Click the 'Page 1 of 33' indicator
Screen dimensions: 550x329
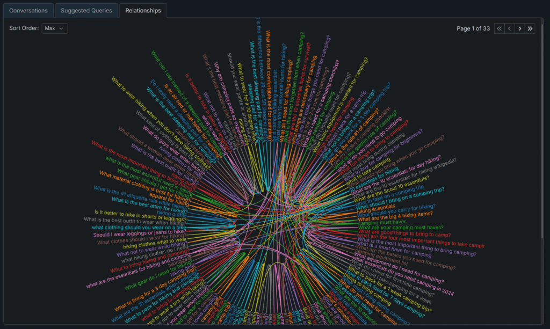tap(473, 28)
